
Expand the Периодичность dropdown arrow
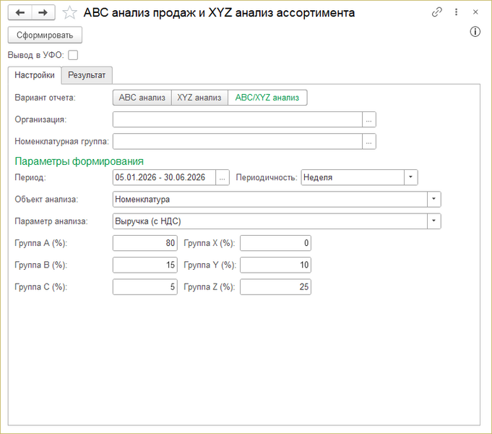click(x=411, y=177)
